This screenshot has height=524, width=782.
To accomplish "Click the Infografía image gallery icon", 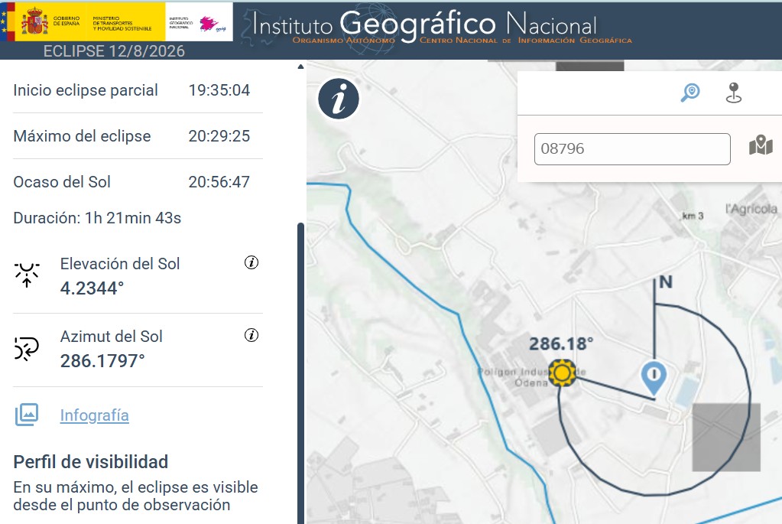I will coord(27,415).
